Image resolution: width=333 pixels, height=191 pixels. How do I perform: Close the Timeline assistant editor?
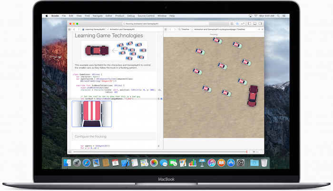(262, 30)
